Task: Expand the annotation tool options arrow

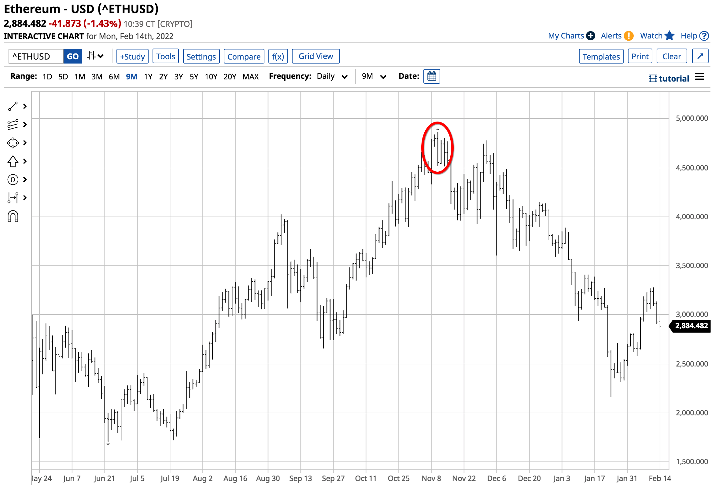Action: click(25, 179)
